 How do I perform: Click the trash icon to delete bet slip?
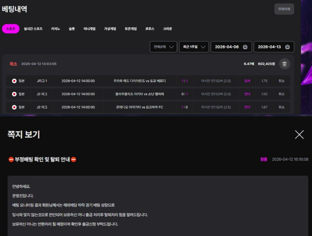[x=284, y=64]
